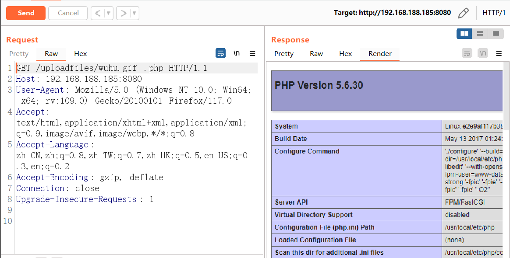Go back to previous request in history
The image size is (510, 258).
(98, 13)
